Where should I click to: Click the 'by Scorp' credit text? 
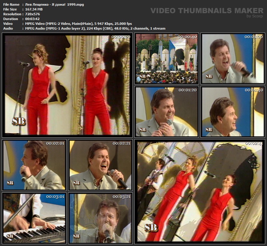pyautogui.click(x=254, y=16)
